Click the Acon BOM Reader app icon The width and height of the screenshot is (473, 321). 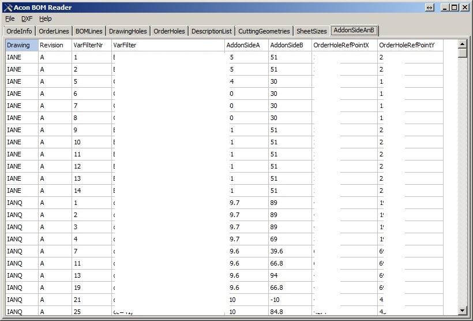point(7,7)
